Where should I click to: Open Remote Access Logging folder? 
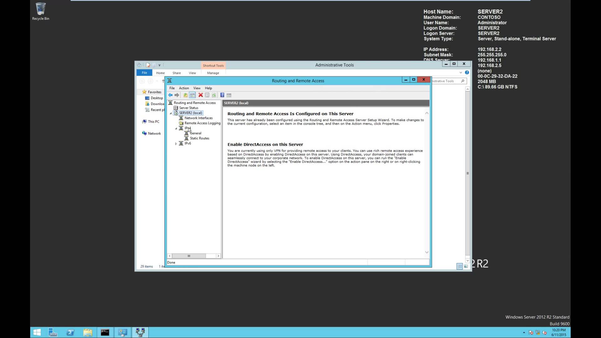click(202, 123)
